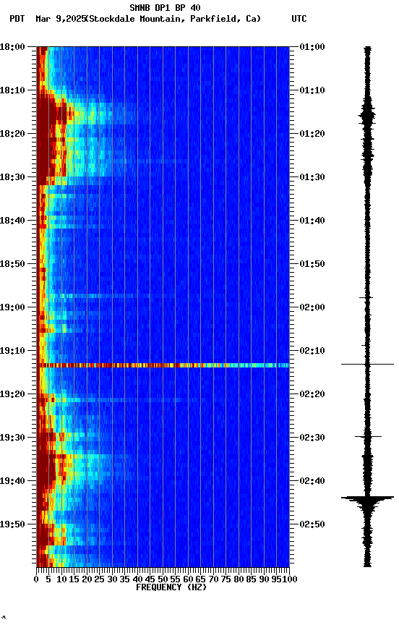Click the 35 Hz frequency axis label

[x=125, y=579]
